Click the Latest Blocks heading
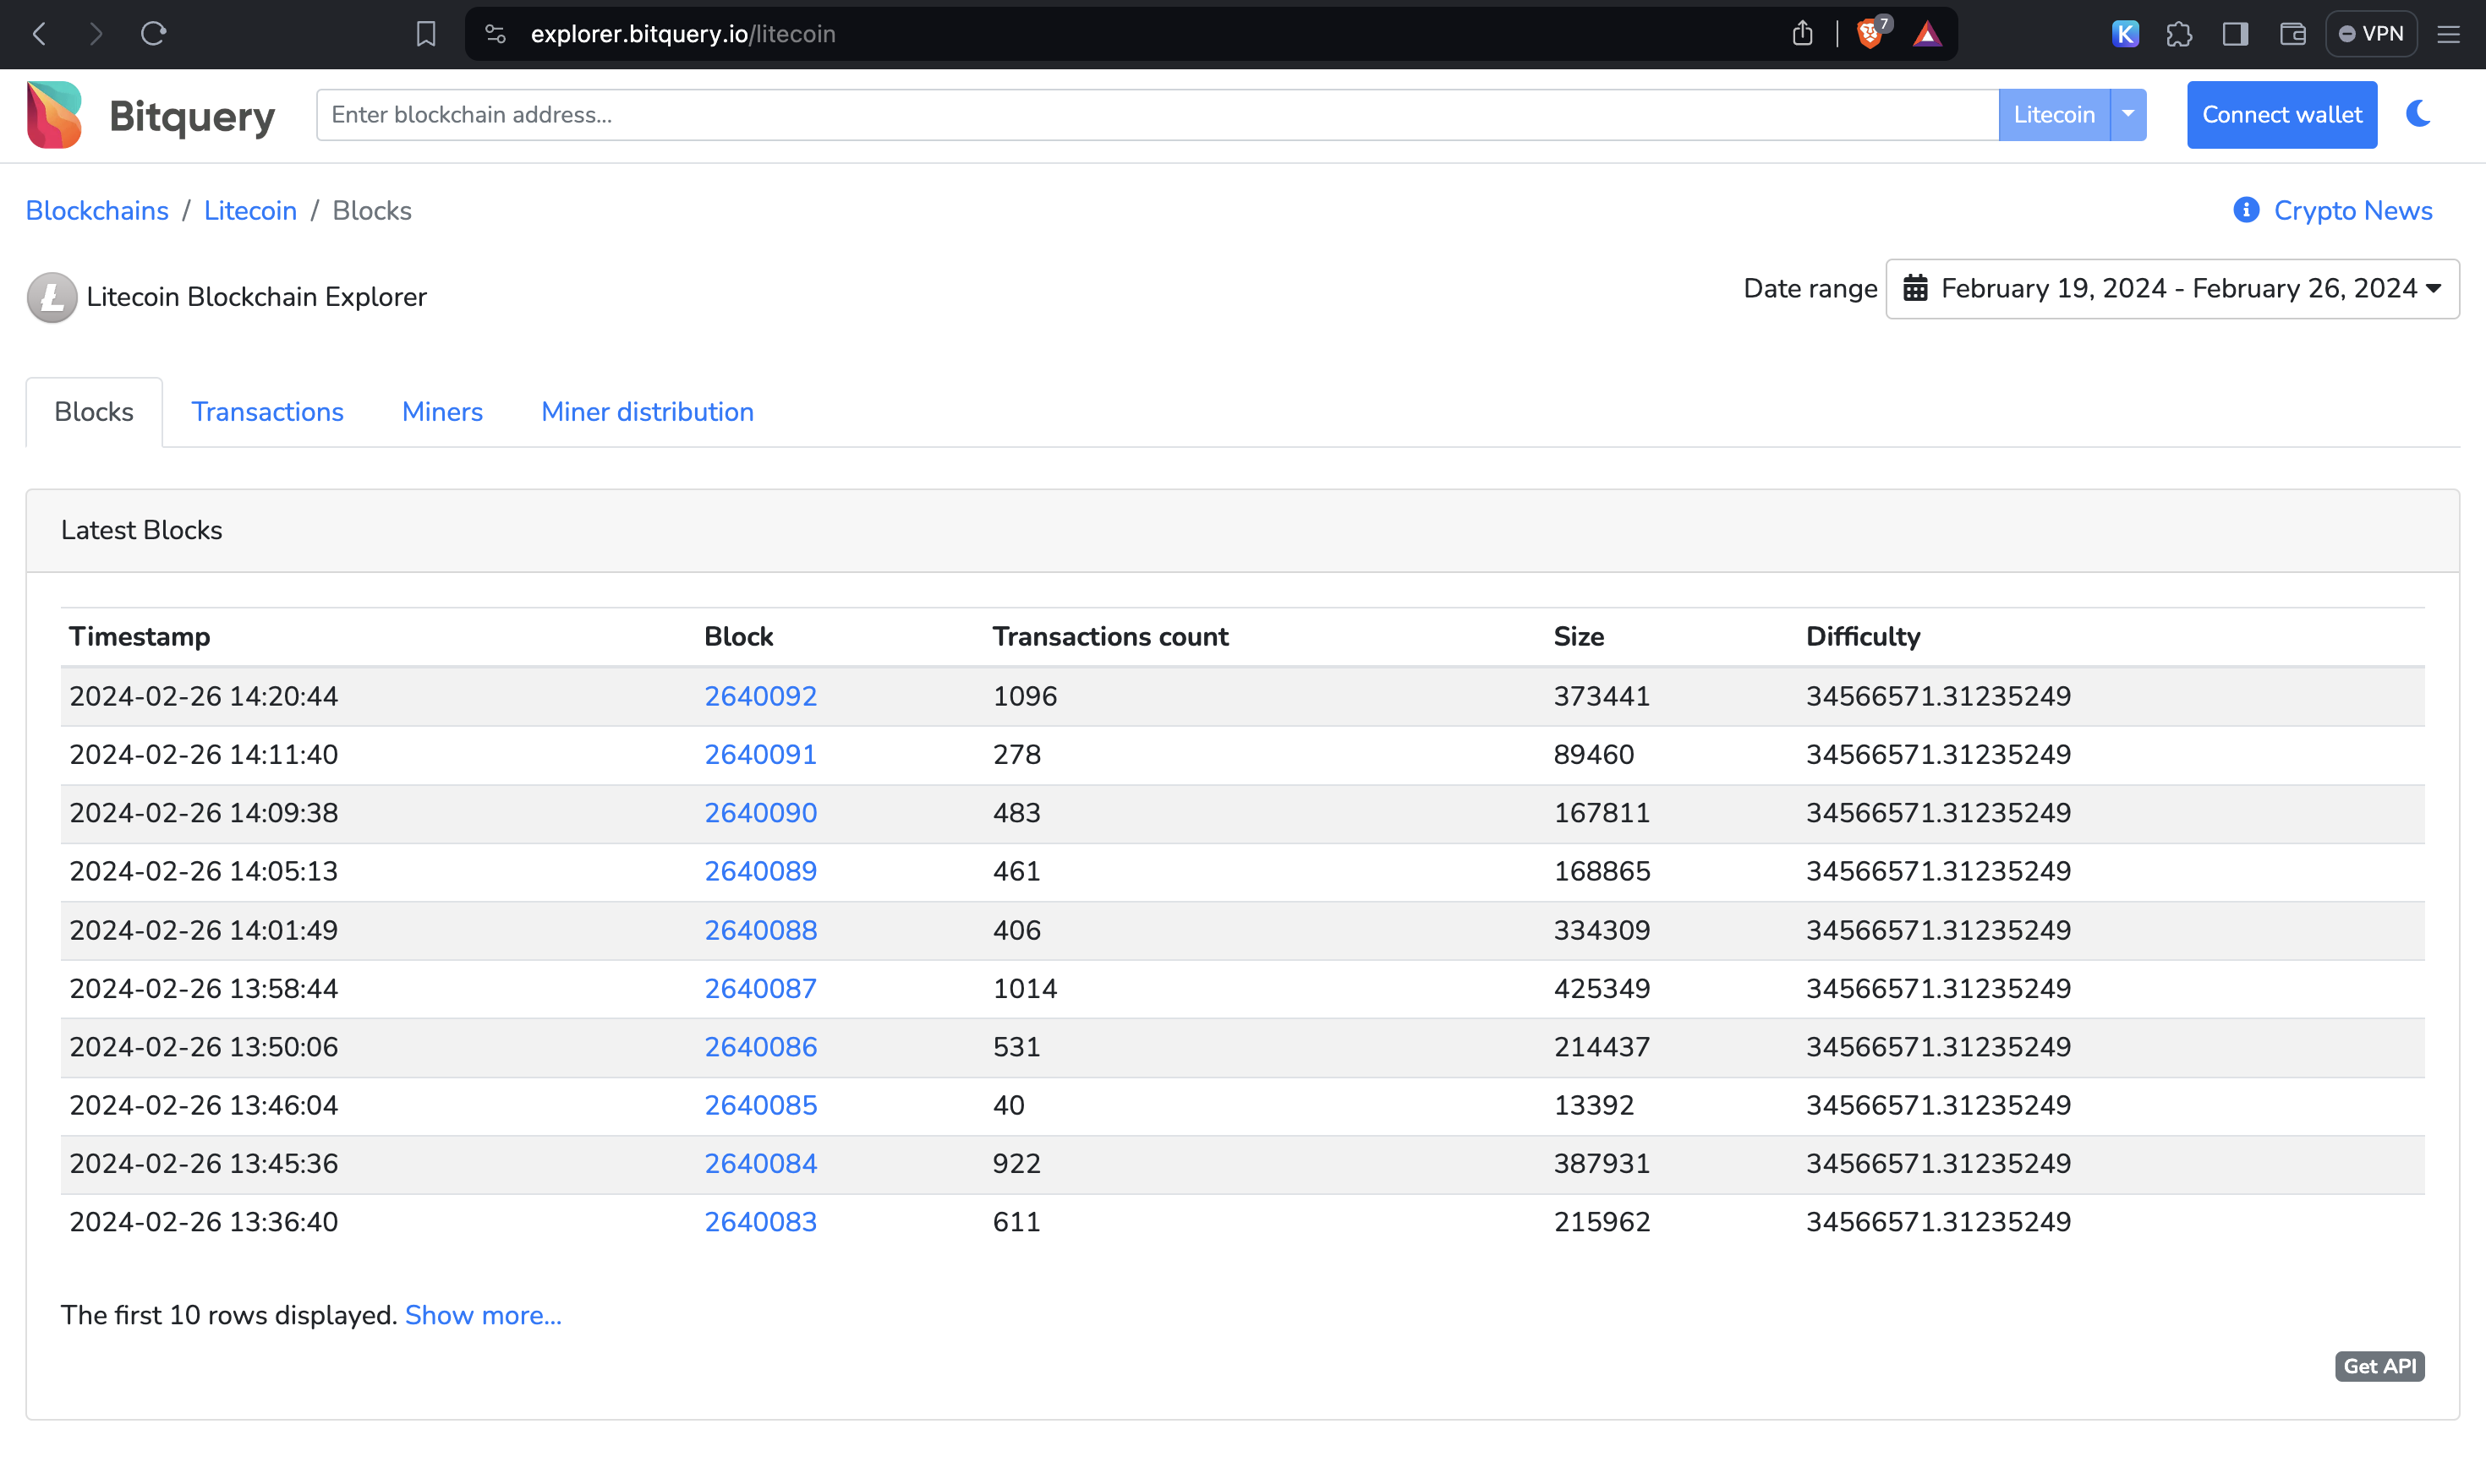 click(x=141, y=530)
